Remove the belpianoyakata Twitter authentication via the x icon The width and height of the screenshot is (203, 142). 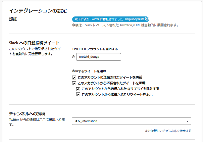[147, 19]
